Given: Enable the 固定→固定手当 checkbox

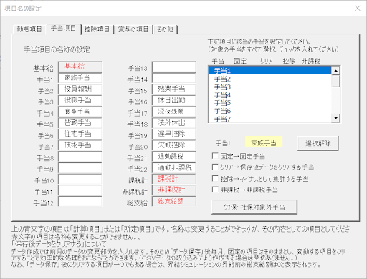Looking at the screenshot, I should [x=215, y=156].
